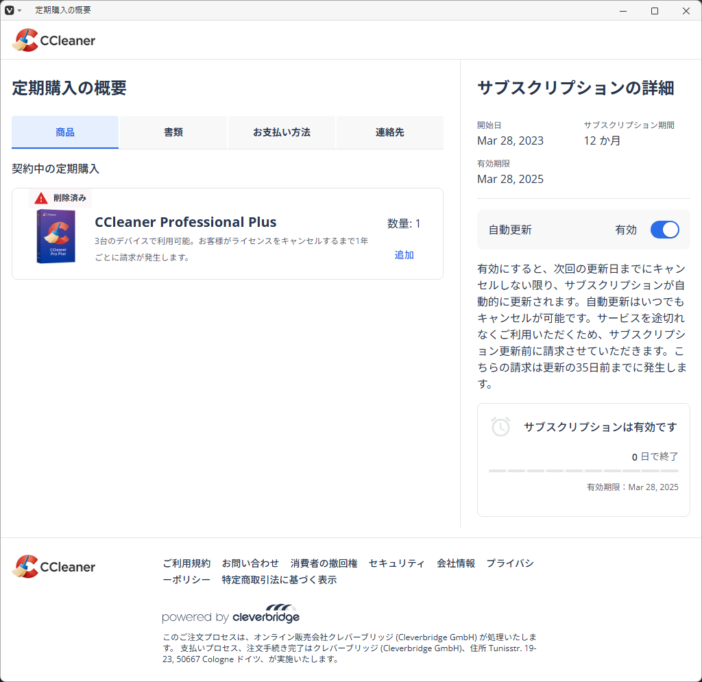
Task: Go to the 連絡先 tab
Action: [x=390, y=132]
